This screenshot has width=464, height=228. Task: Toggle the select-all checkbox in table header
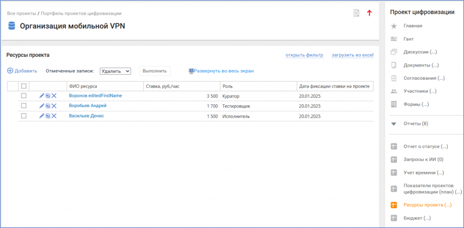(24, 86)
